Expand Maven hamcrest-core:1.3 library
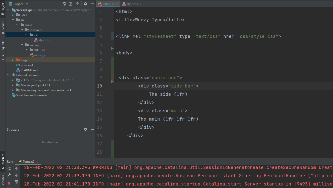Image resolution: width=333 pixels, height=188 pixels. pos(13,90)
